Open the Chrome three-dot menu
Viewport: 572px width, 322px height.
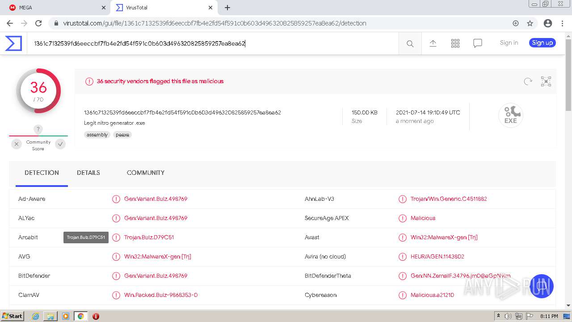tap(562, 23)
